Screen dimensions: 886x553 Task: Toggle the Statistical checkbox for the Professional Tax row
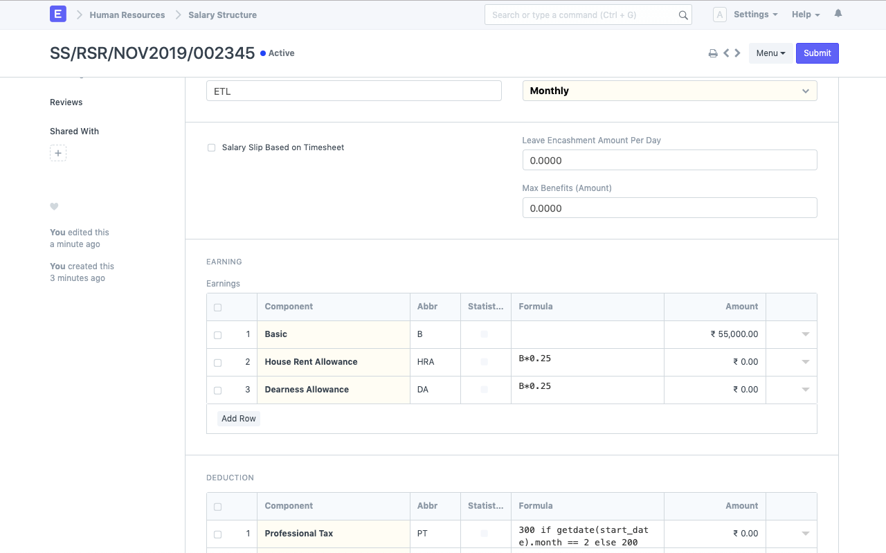485,534
